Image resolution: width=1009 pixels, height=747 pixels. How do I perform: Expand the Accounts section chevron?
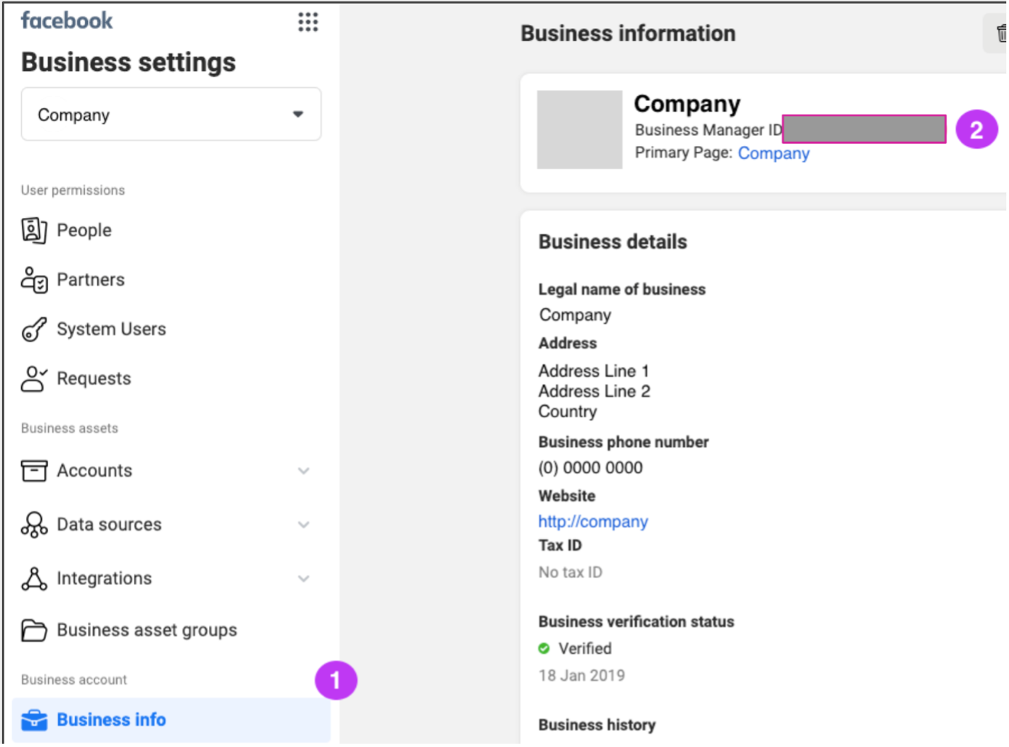coord(304,471)
